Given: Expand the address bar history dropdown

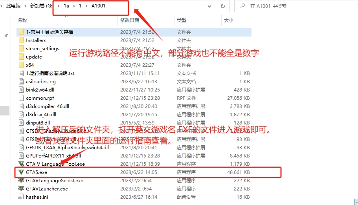Looking at the screenshot, I should tap(209, 6).
